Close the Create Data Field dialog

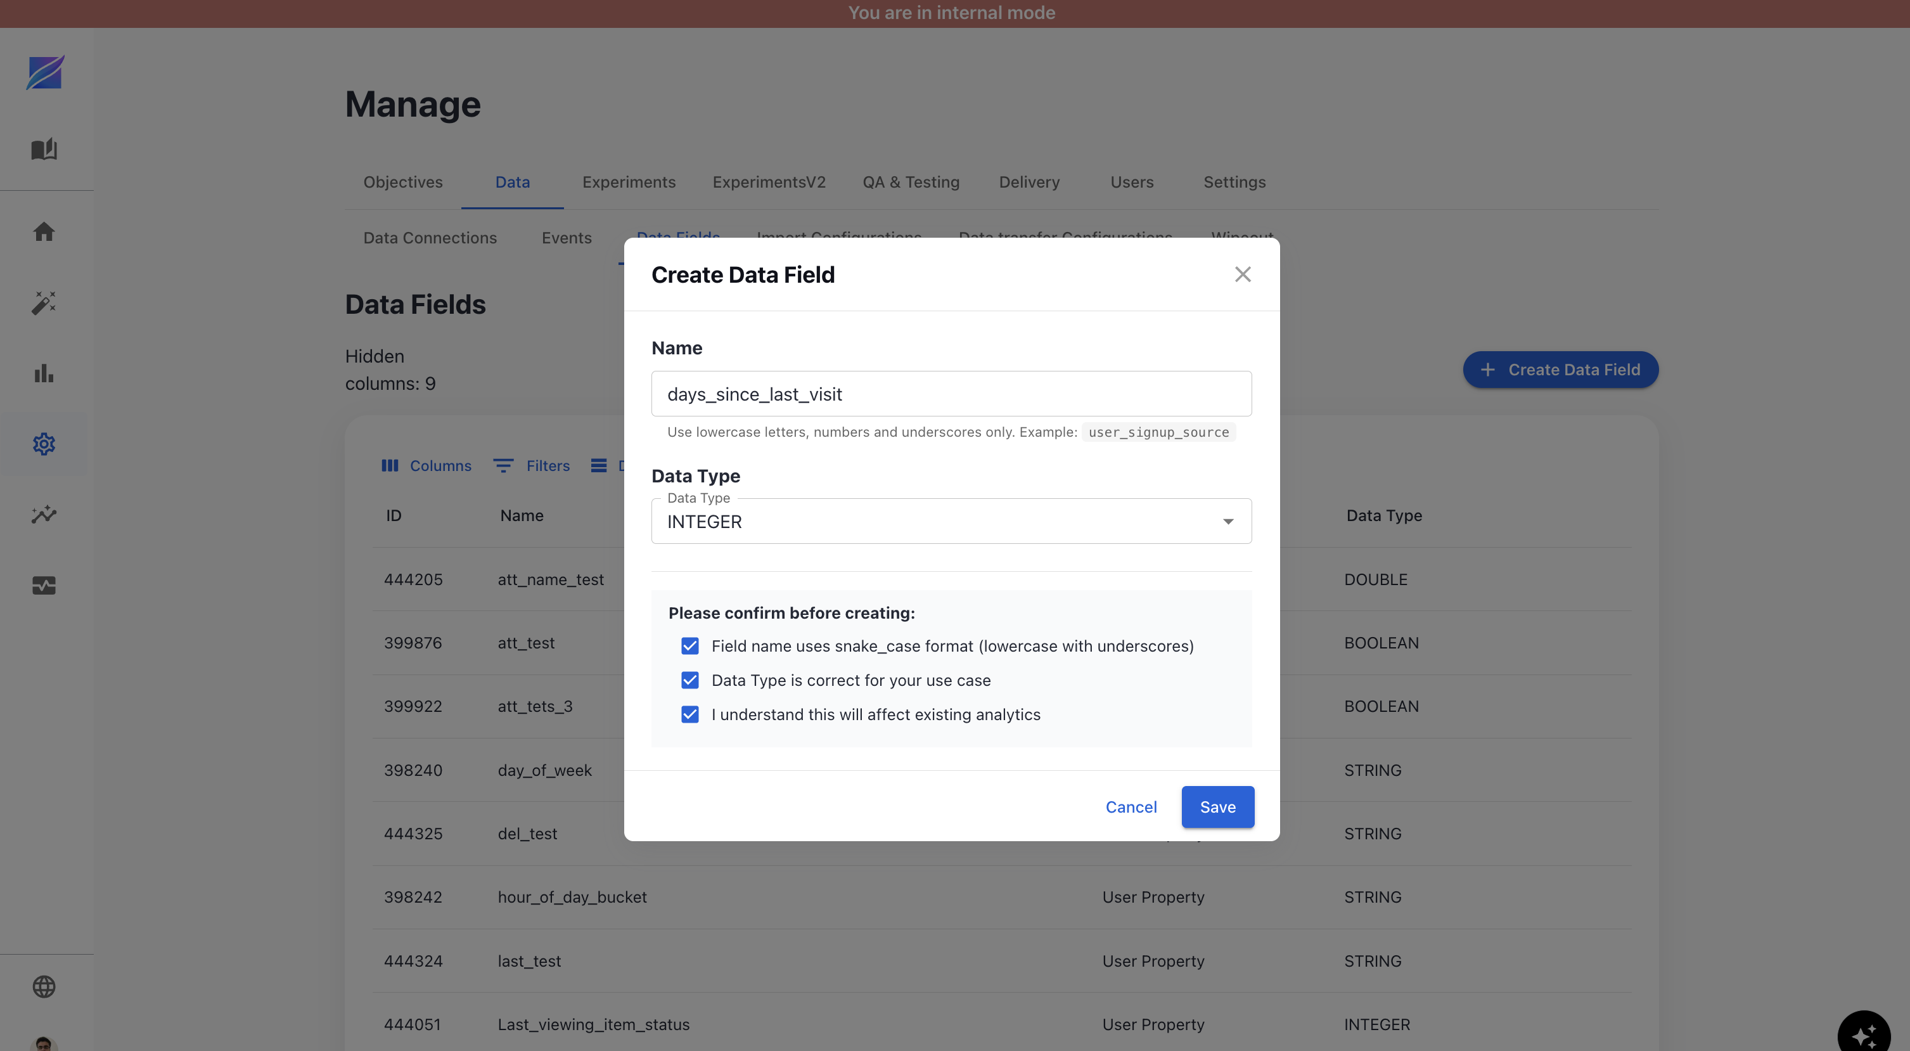click(x=1243, y=274)
